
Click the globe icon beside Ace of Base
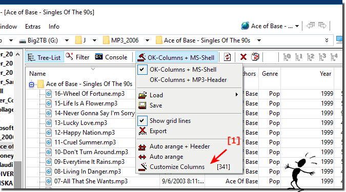pyautogui.click(x=245, y=26)
